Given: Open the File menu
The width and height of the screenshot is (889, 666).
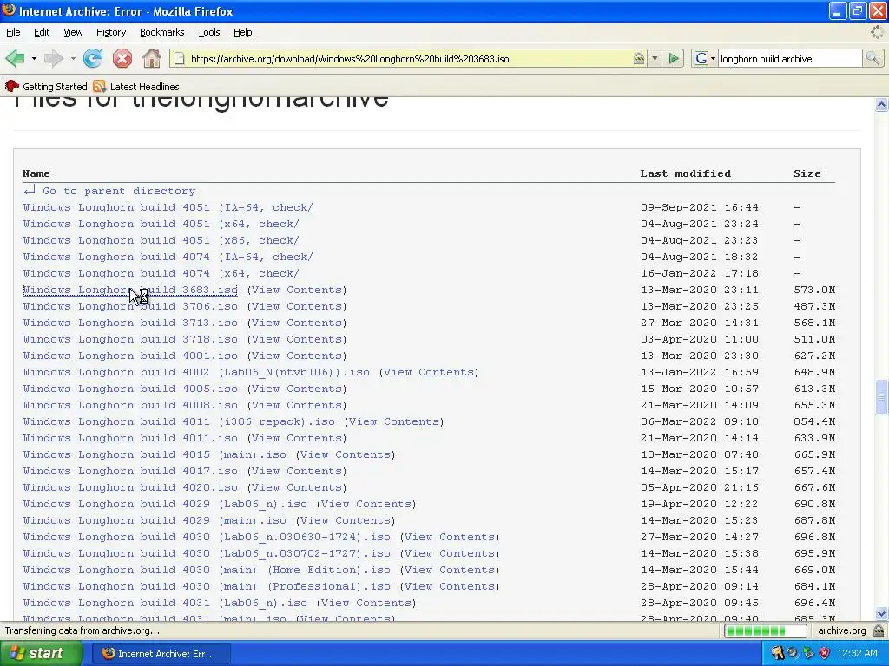Looking at the screenshot, I should coord(13,32).
